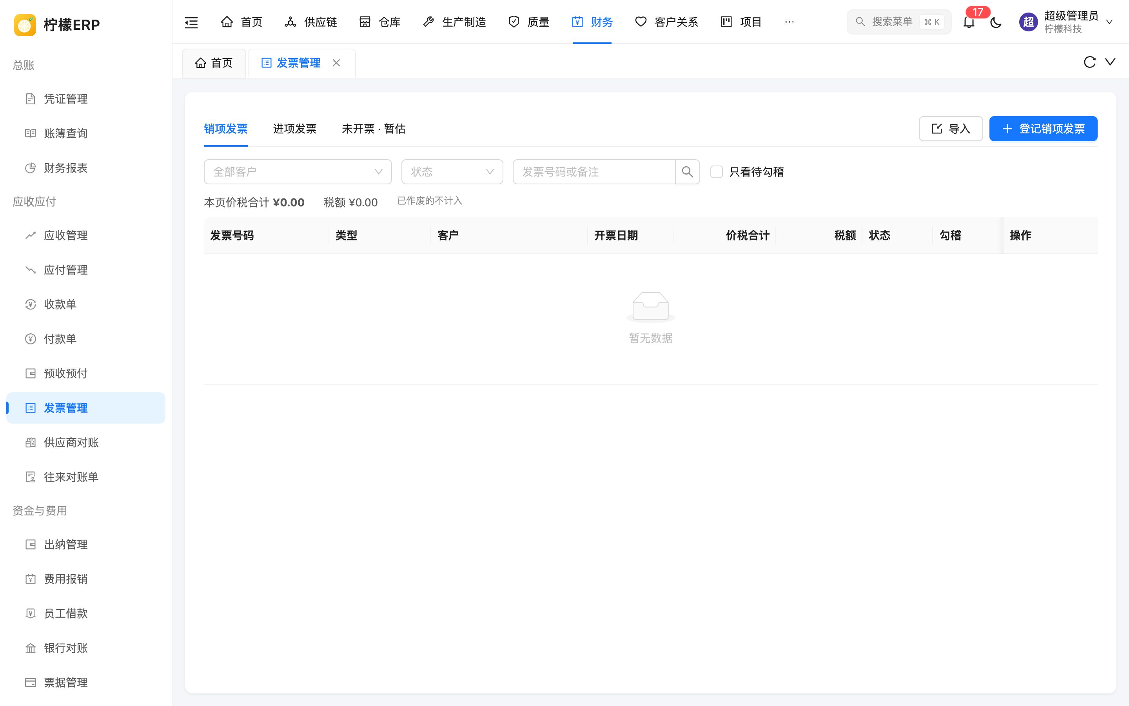Image resolution: width=1129 pixels, height=706 pixels.
Task: Switch to the 进项发票 tab
Action: click(x=294, y=129)
